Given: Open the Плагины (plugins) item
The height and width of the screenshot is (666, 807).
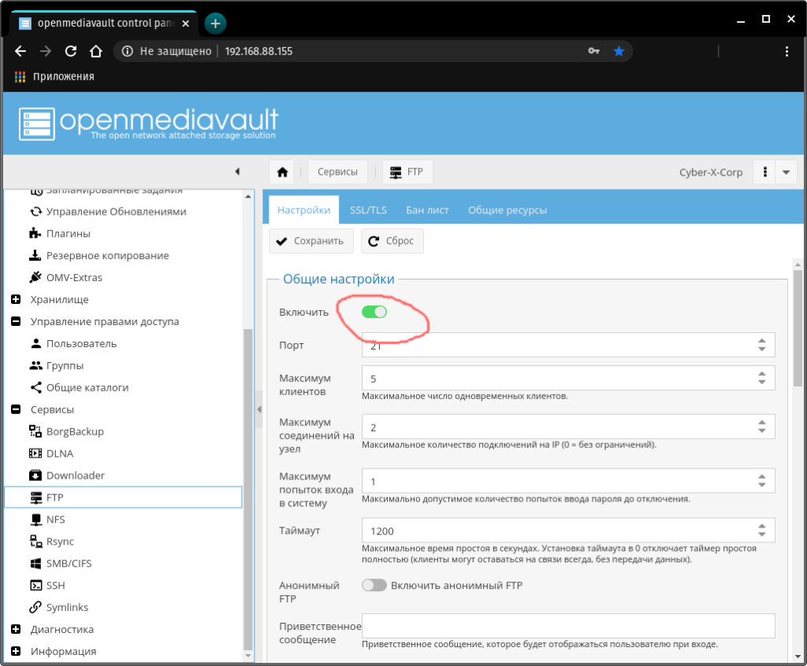Looking at the screenshot, I should [x=68, y=234].
